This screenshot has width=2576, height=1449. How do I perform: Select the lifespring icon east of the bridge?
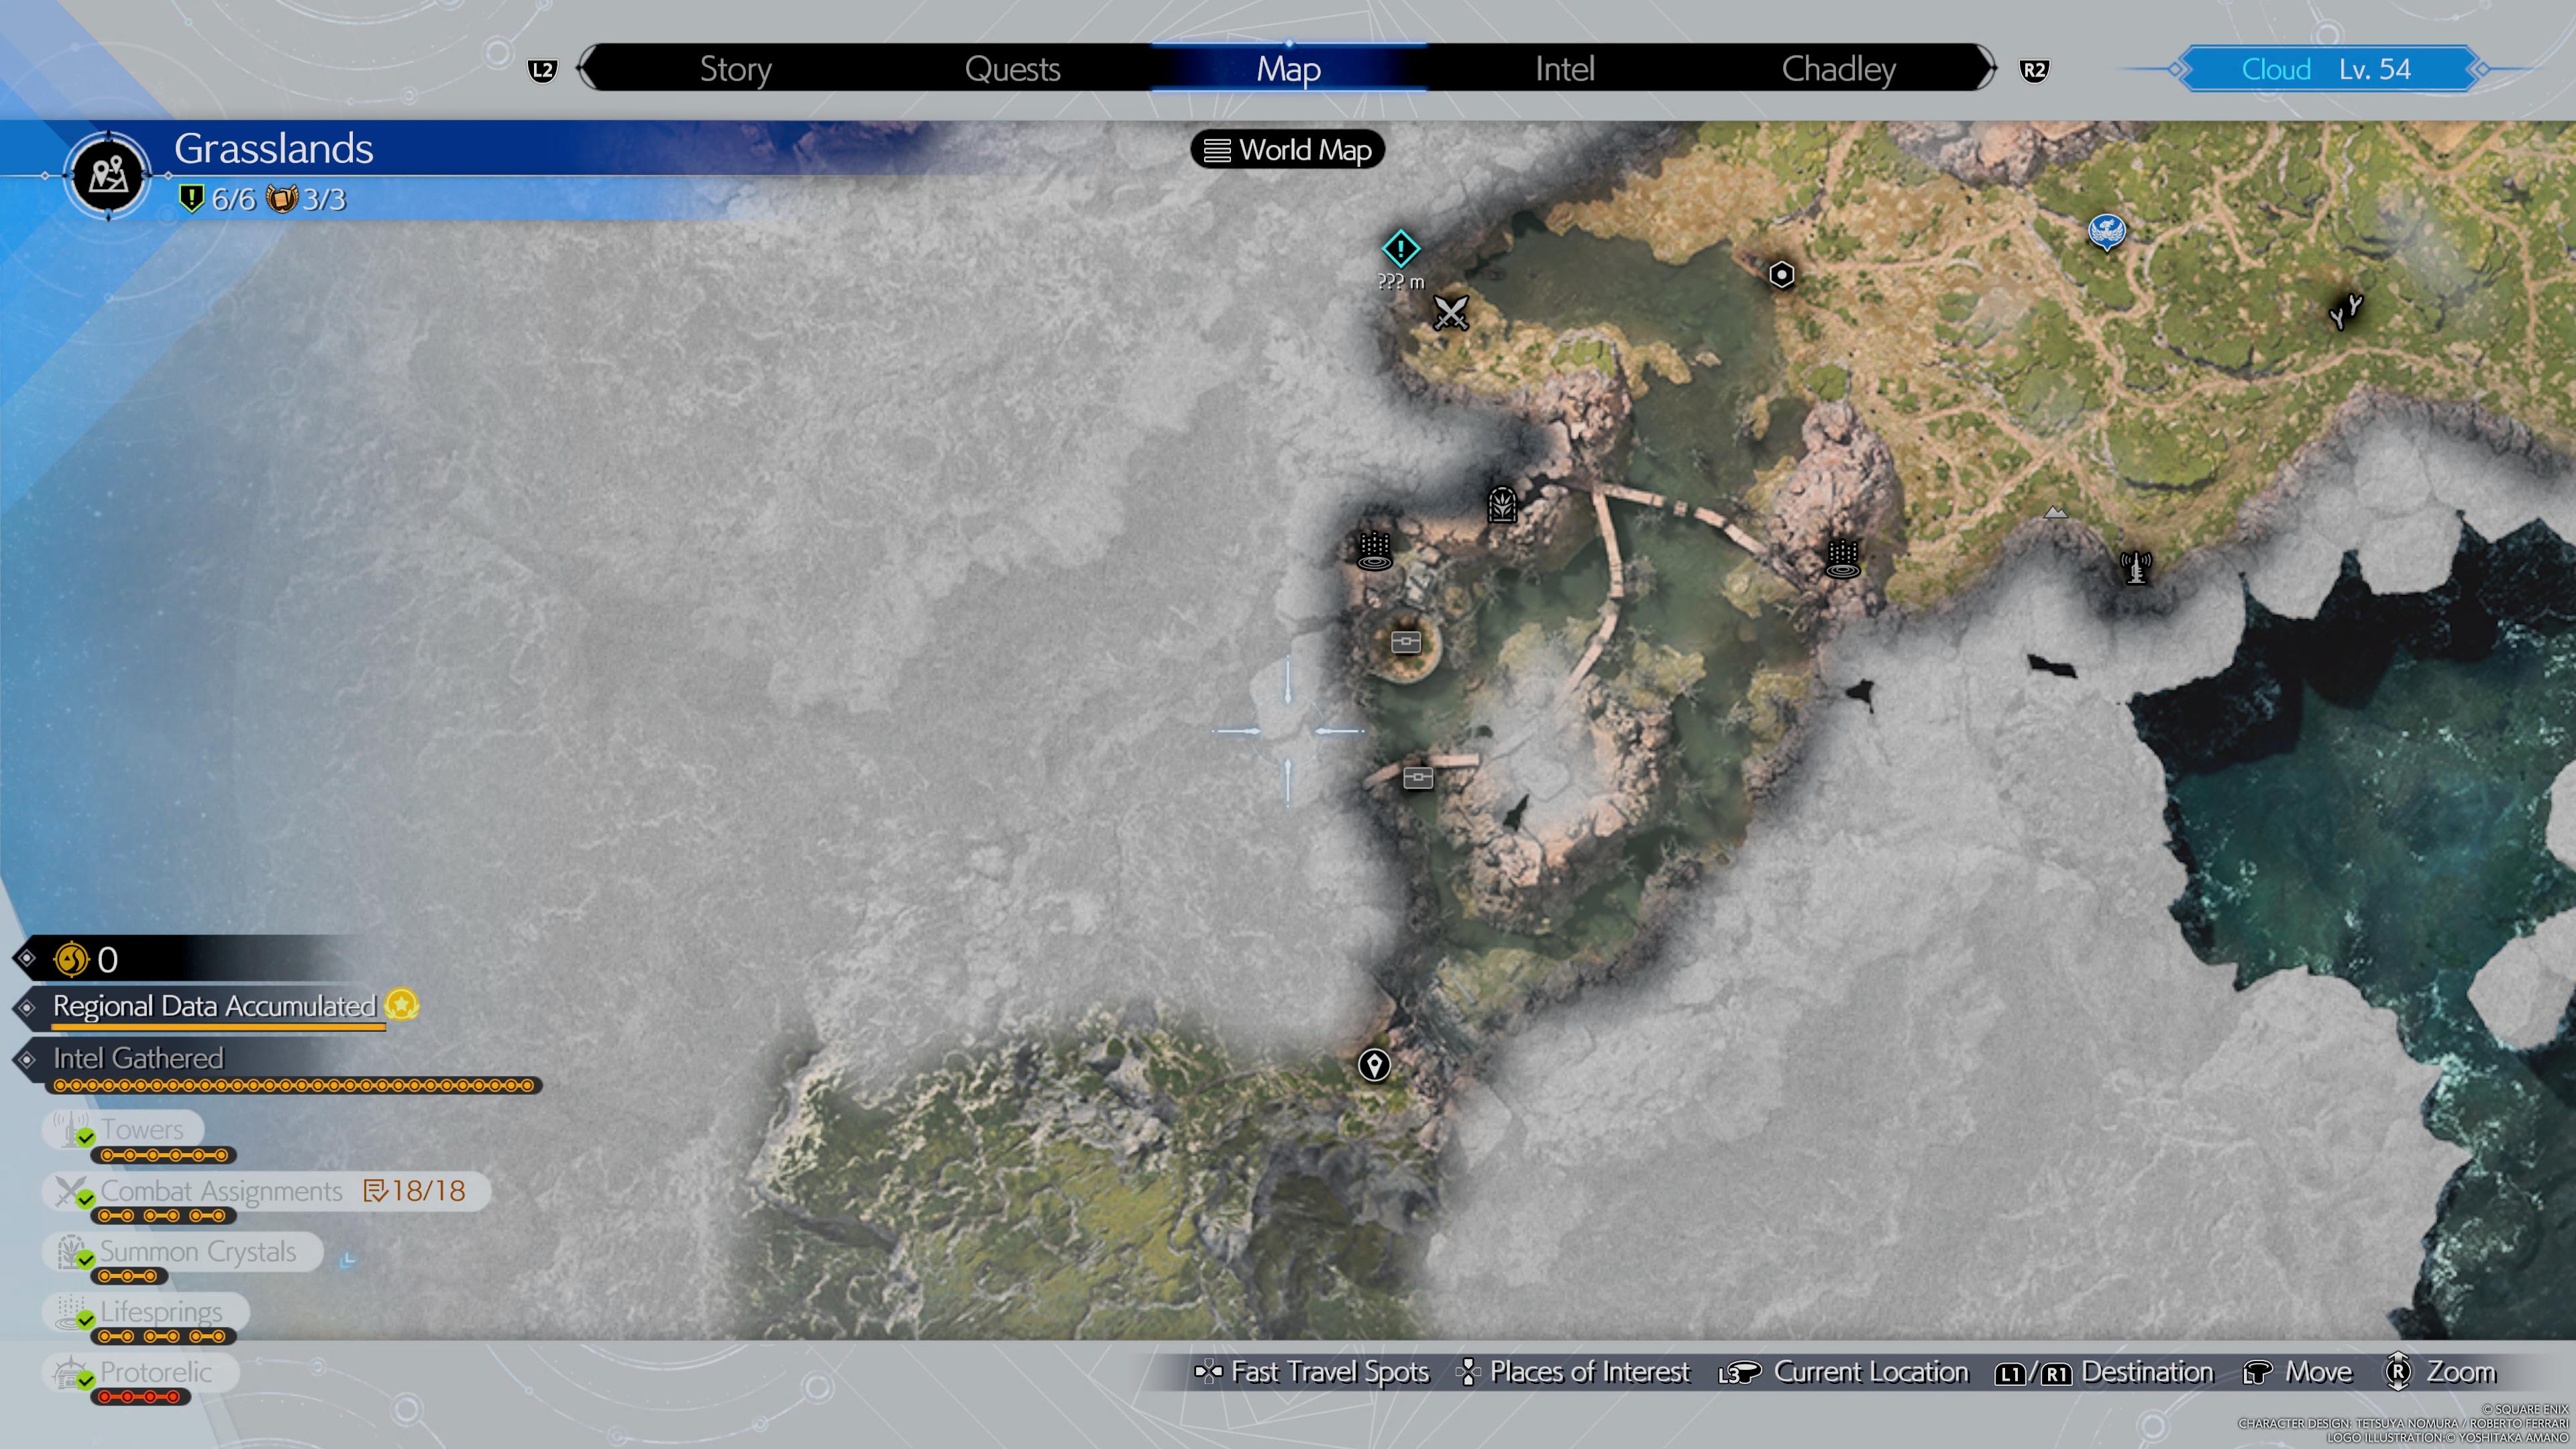1842,558
